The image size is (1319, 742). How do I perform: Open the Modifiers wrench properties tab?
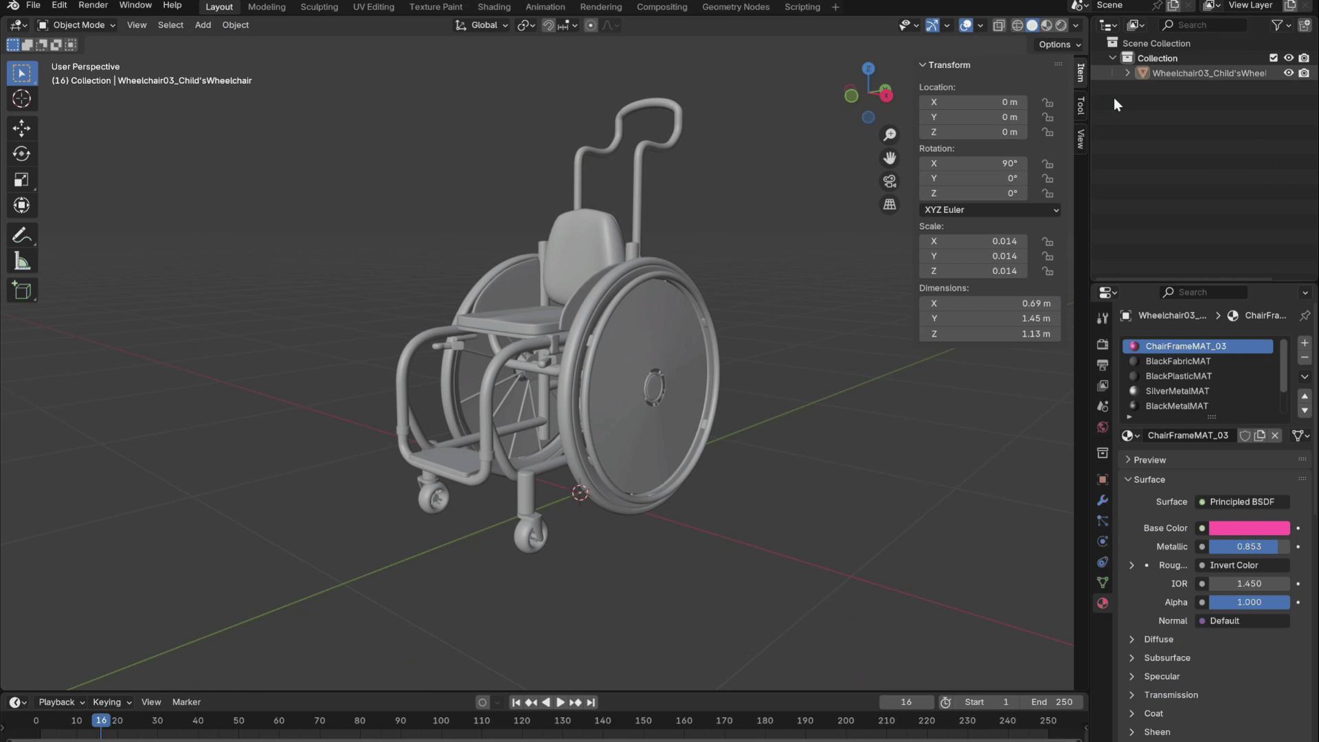pos(1103,500)
